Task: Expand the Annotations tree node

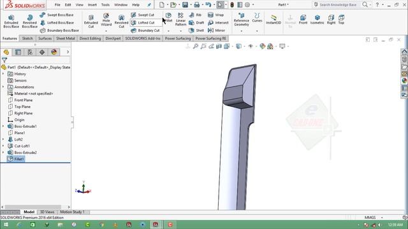Action: 3,87
